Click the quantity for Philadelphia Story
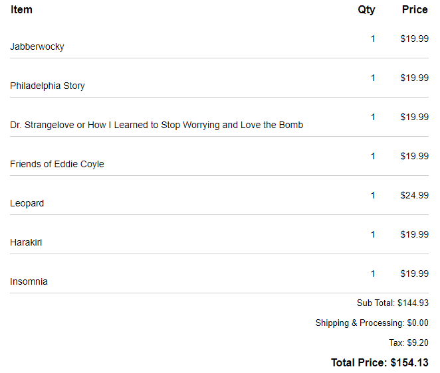Screen dimensions: 440x373 373,78
